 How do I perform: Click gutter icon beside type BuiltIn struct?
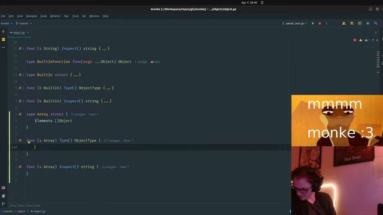point(20,75)
